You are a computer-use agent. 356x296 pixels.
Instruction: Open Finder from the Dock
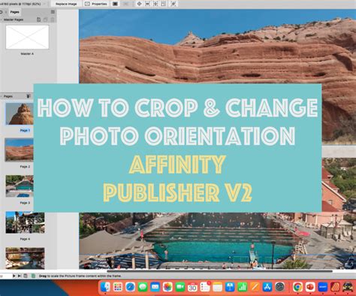click(105, 287)
